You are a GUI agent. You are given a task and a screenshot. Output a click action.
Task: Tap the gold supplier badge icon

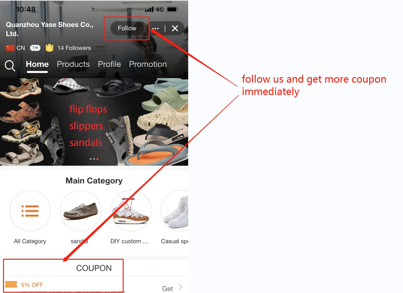coord(49,48)
